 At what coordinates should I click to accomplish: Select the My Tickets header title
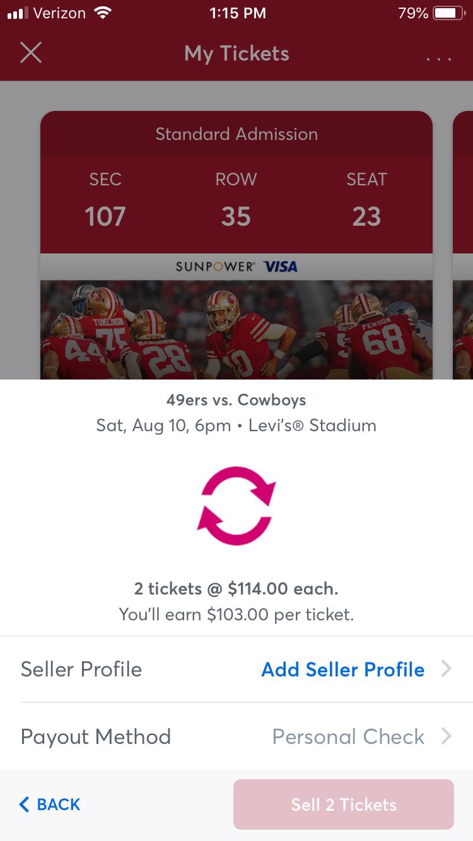coord(237,54)
